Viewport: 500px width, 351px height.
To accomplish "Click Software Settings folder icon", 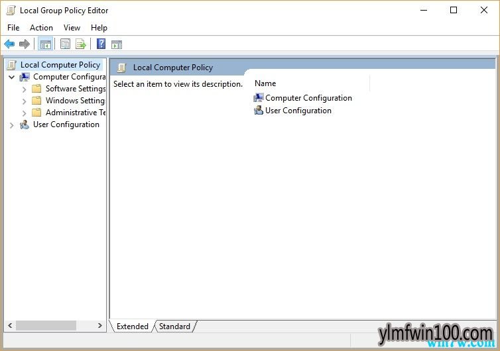I will 36,89.
